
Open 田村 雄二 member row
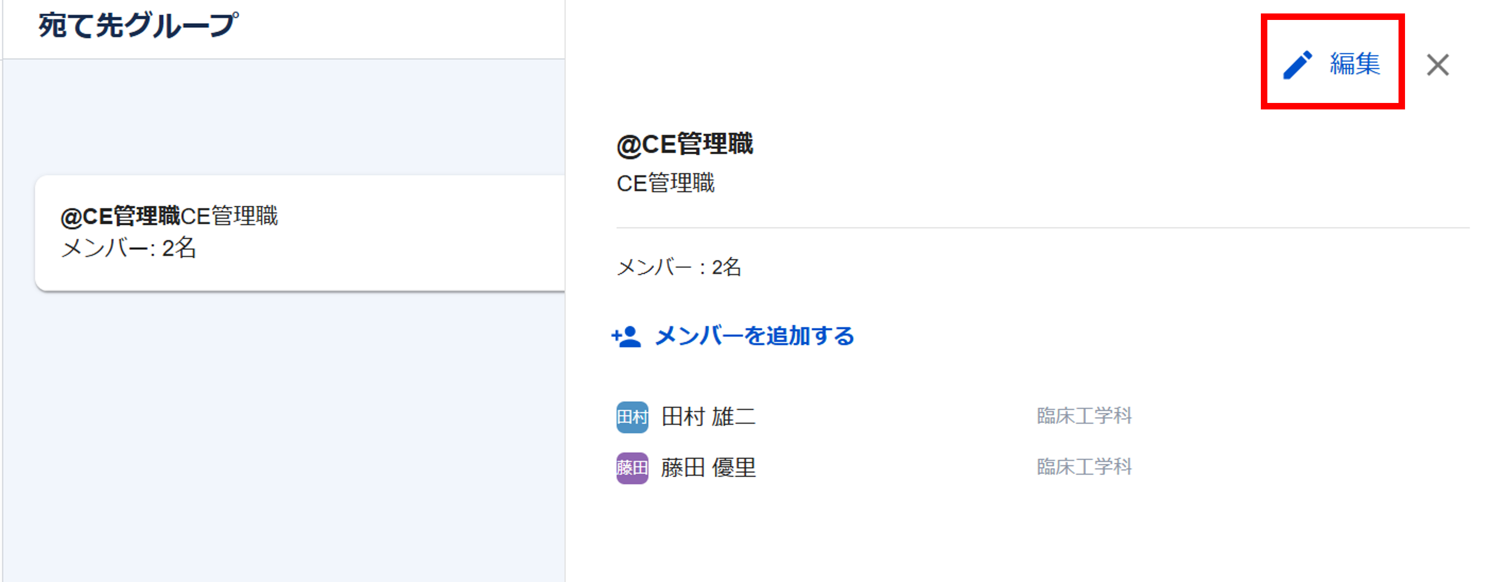click(x=877, y=417)
